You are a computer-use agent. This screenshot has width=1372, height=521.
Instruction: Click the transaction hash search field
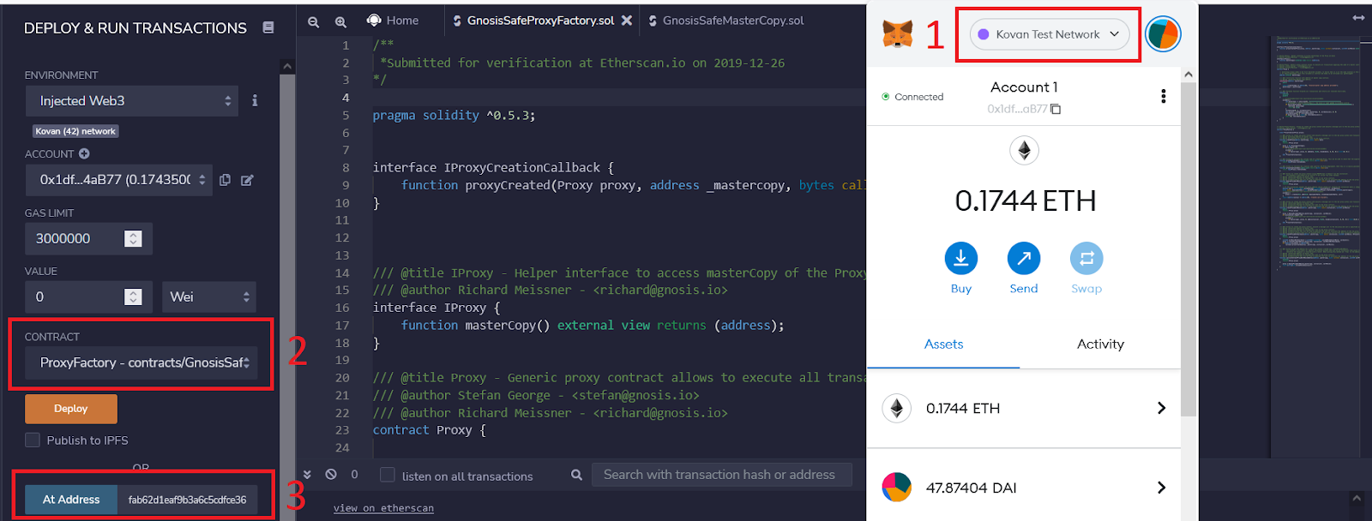tap(721, 475)
